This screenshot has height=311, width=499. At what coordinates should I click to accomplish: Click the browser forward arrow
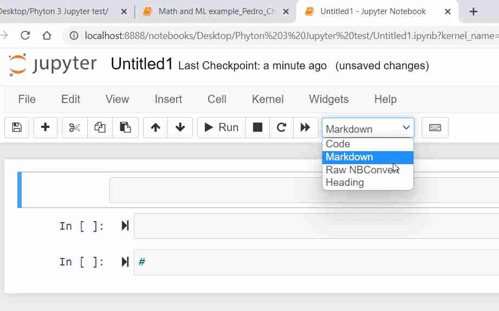4,35
